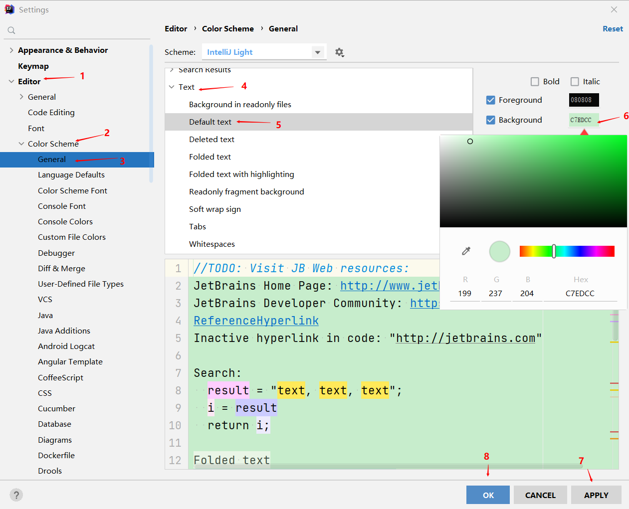The height and width of the screenshot is (509, 629).
Task: Click the Background color swatch C7EDCC
Action: click(584, 120)
